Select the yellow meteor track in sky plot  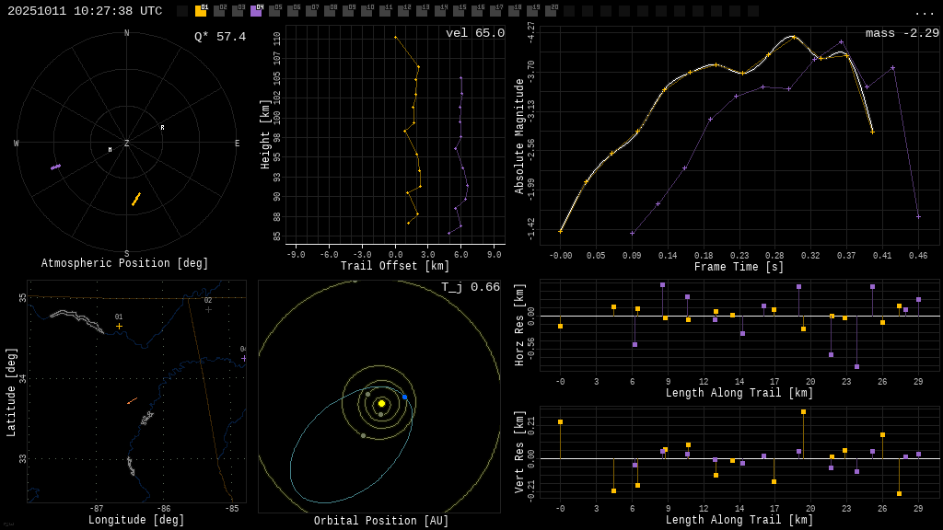[x=136, y=199]
